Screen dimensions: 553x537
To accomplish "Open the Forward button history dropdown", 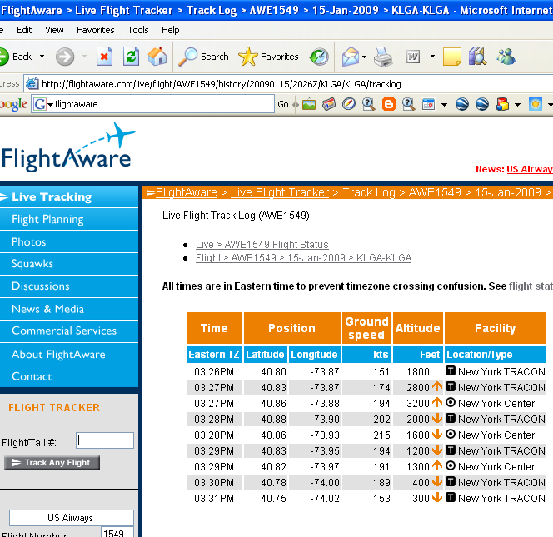I will [x=84, y=57].
